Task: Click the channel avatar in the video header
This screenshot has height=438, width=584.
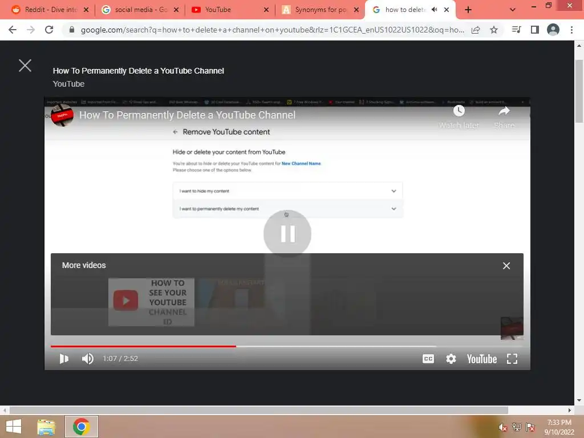Action: [x=62, y=115]
